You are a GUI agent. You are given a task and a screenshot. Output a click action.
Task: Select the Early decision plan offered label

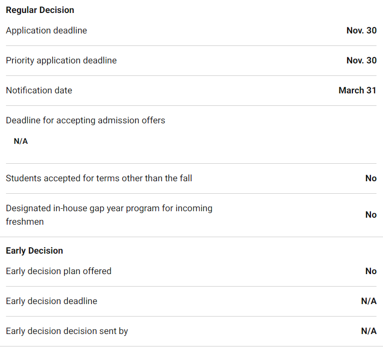pos(58,271)
